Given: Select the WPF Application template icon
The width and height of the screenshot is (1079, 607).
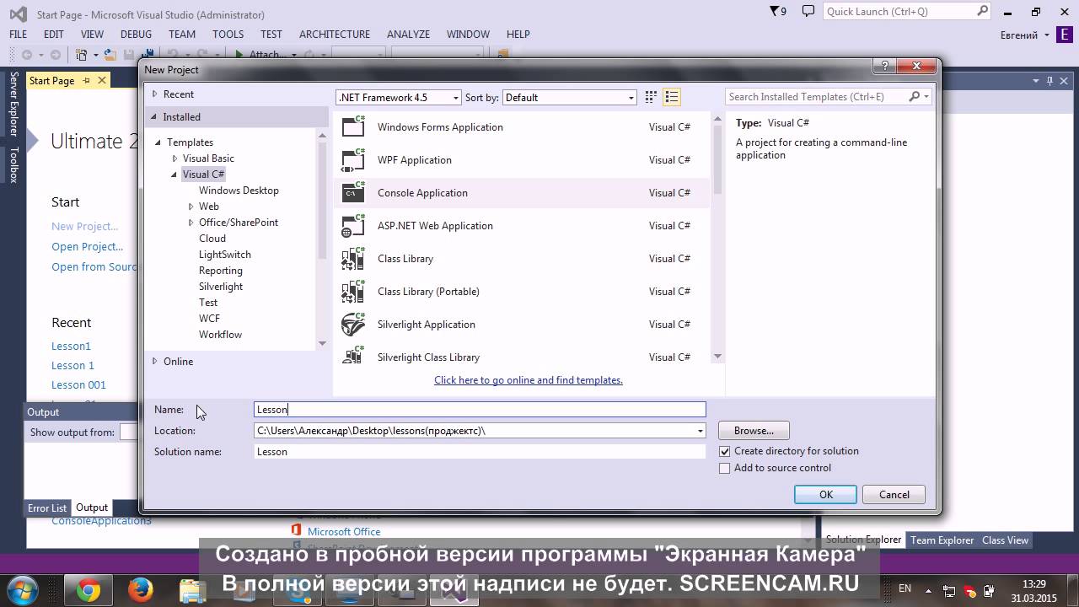Looking at the screenshot, I should pos(353,159).
